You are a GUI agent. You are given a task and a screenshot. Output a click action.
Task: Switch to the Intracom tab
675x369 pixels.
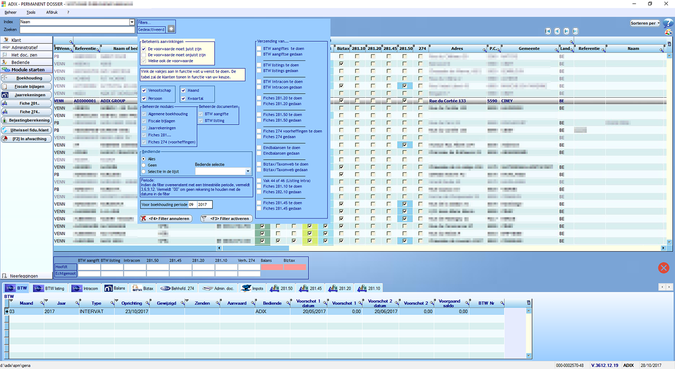pyautogui.click(x=85, y=288)
